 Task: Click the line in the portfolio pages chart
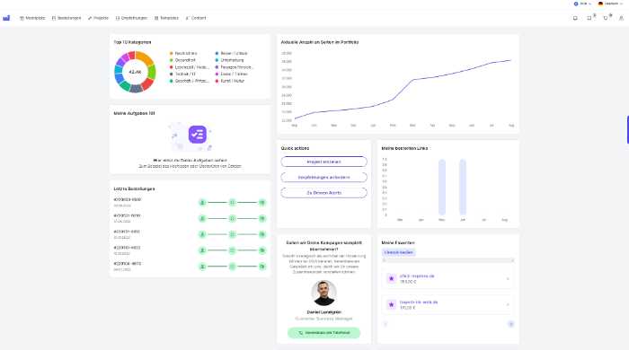point(403,89)
